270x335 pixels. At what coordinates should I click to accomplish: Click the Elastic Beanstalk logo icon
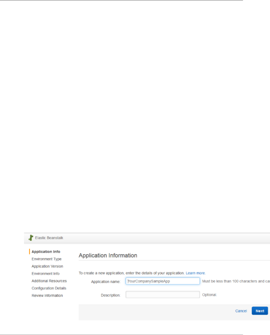pyautogui.click(x=31, y=238)
